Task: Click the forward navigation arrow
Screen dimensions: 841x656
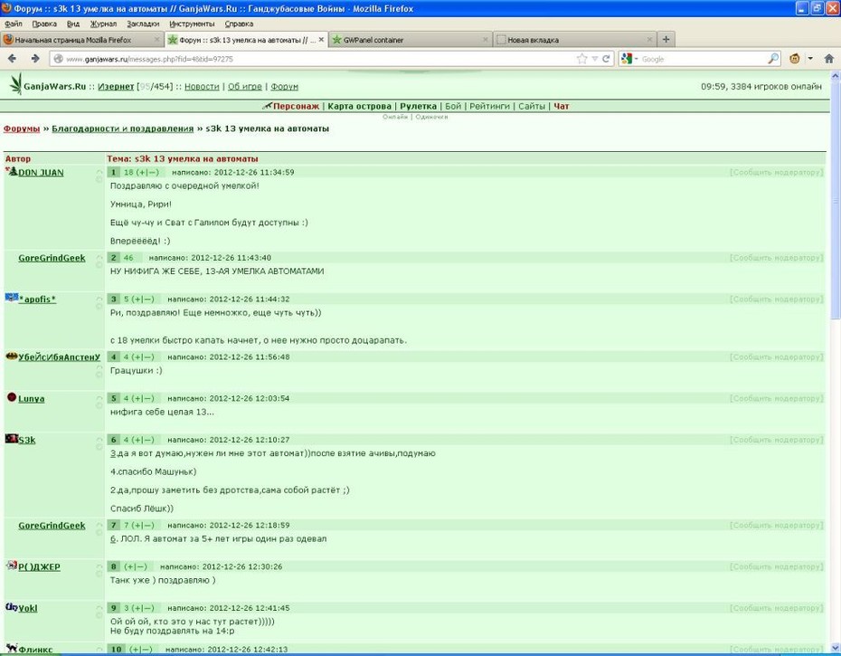Action: point(35,59)
